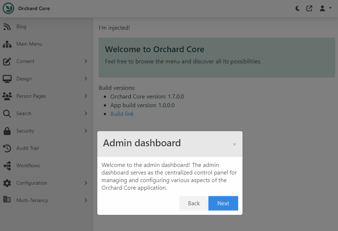Click the Design monitor icon
Viewport: 338px width, 231px height.
pyautogui.click(x=7, y=79)
